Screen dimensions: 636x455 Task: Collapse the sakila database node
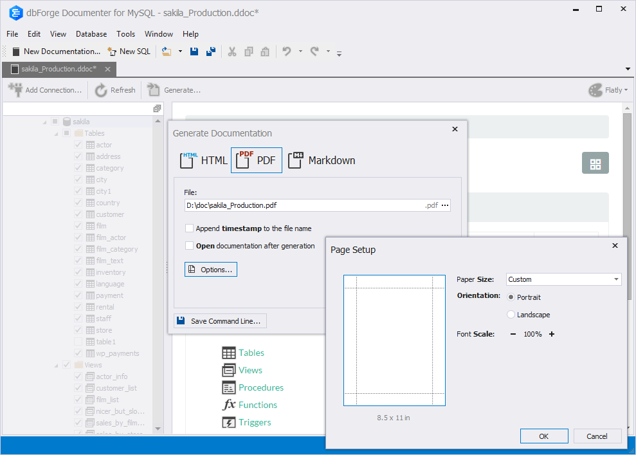(x=44, y=122)
